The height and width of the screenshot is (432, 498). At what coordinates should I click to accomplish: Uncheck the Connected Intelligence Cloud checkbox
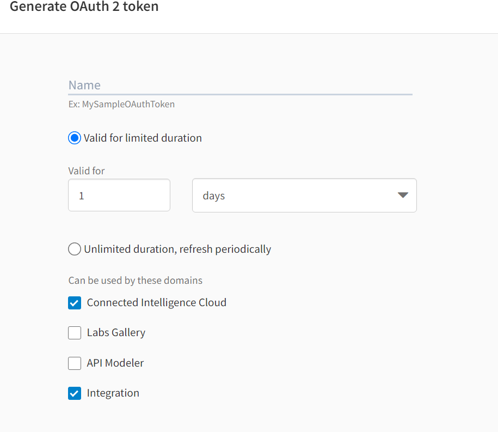pos(75,303)
